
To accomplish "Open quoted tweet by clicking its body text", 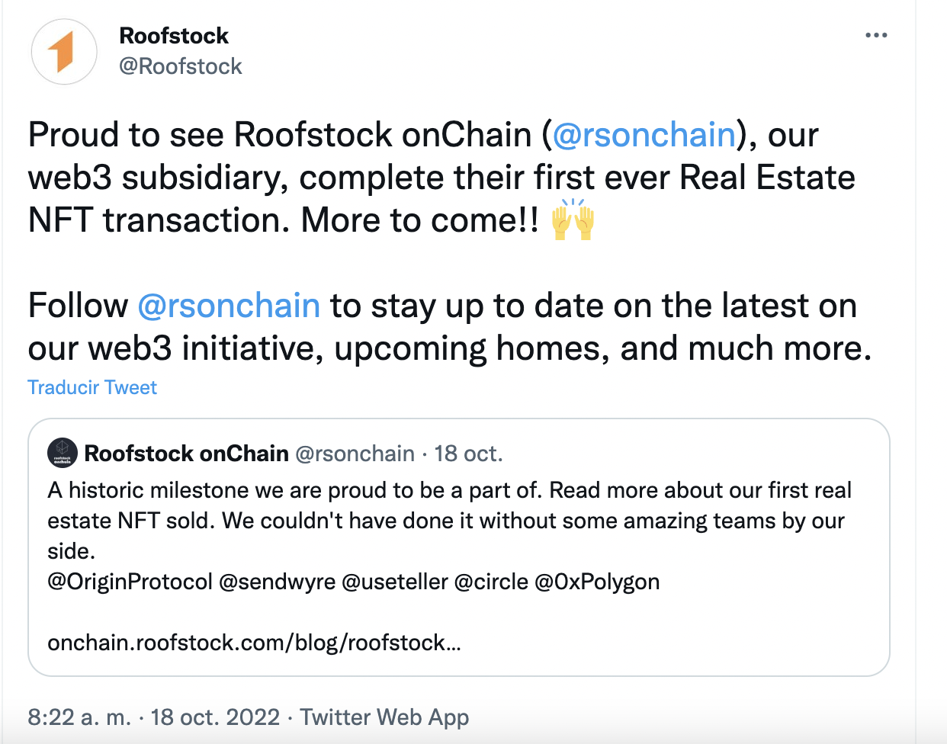I will click(x=448, y=521).
